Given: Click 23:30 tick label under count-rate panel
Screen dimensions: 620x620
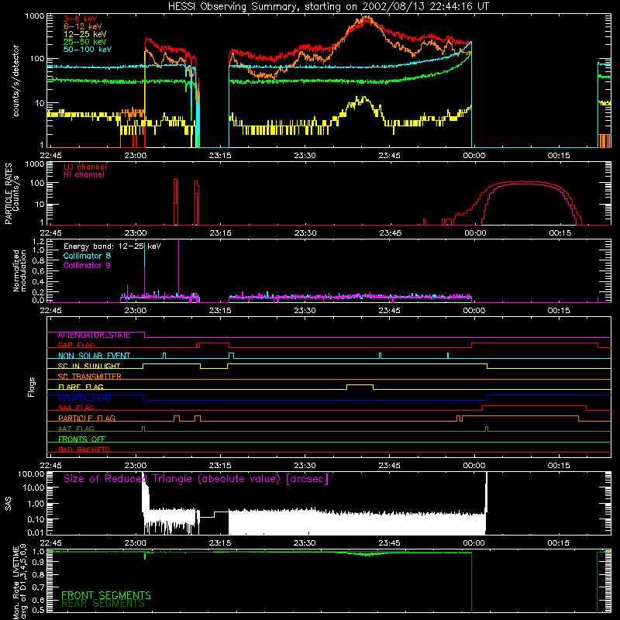Looking at the screenshot, I should [x=305, y=156].
